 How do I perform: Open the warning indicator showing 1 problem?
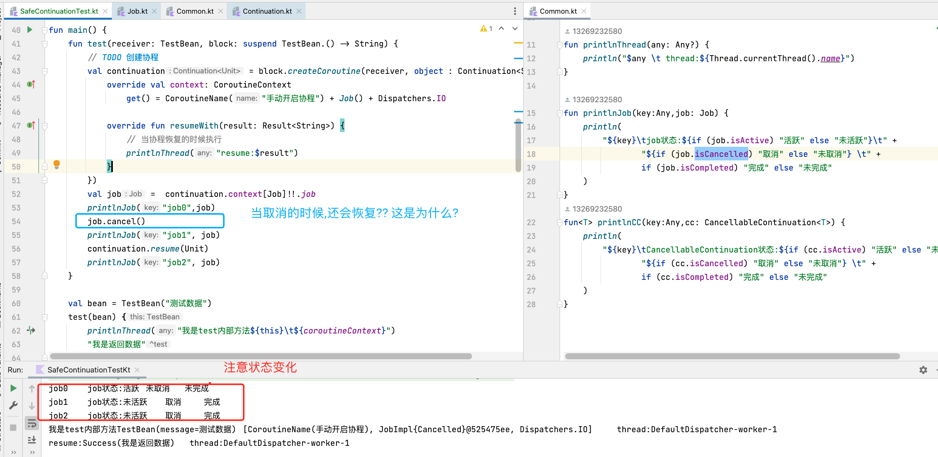pos(486,28)
